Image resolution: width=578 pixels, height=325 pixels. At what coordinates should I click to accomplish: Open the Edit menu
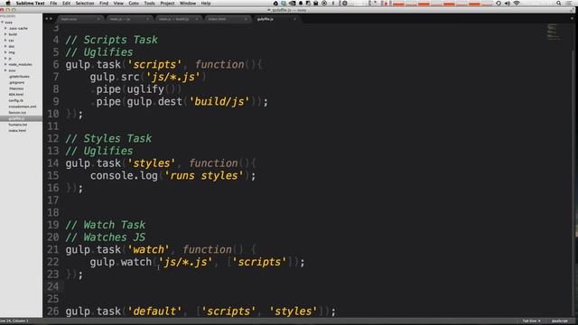66,3
